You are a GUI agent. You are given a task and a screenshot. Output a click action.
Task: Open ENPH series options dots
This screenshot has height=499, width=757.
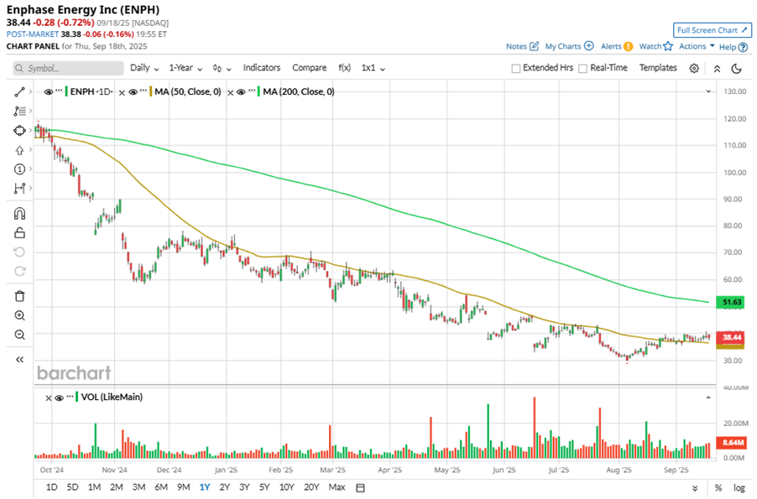(59, 91)
